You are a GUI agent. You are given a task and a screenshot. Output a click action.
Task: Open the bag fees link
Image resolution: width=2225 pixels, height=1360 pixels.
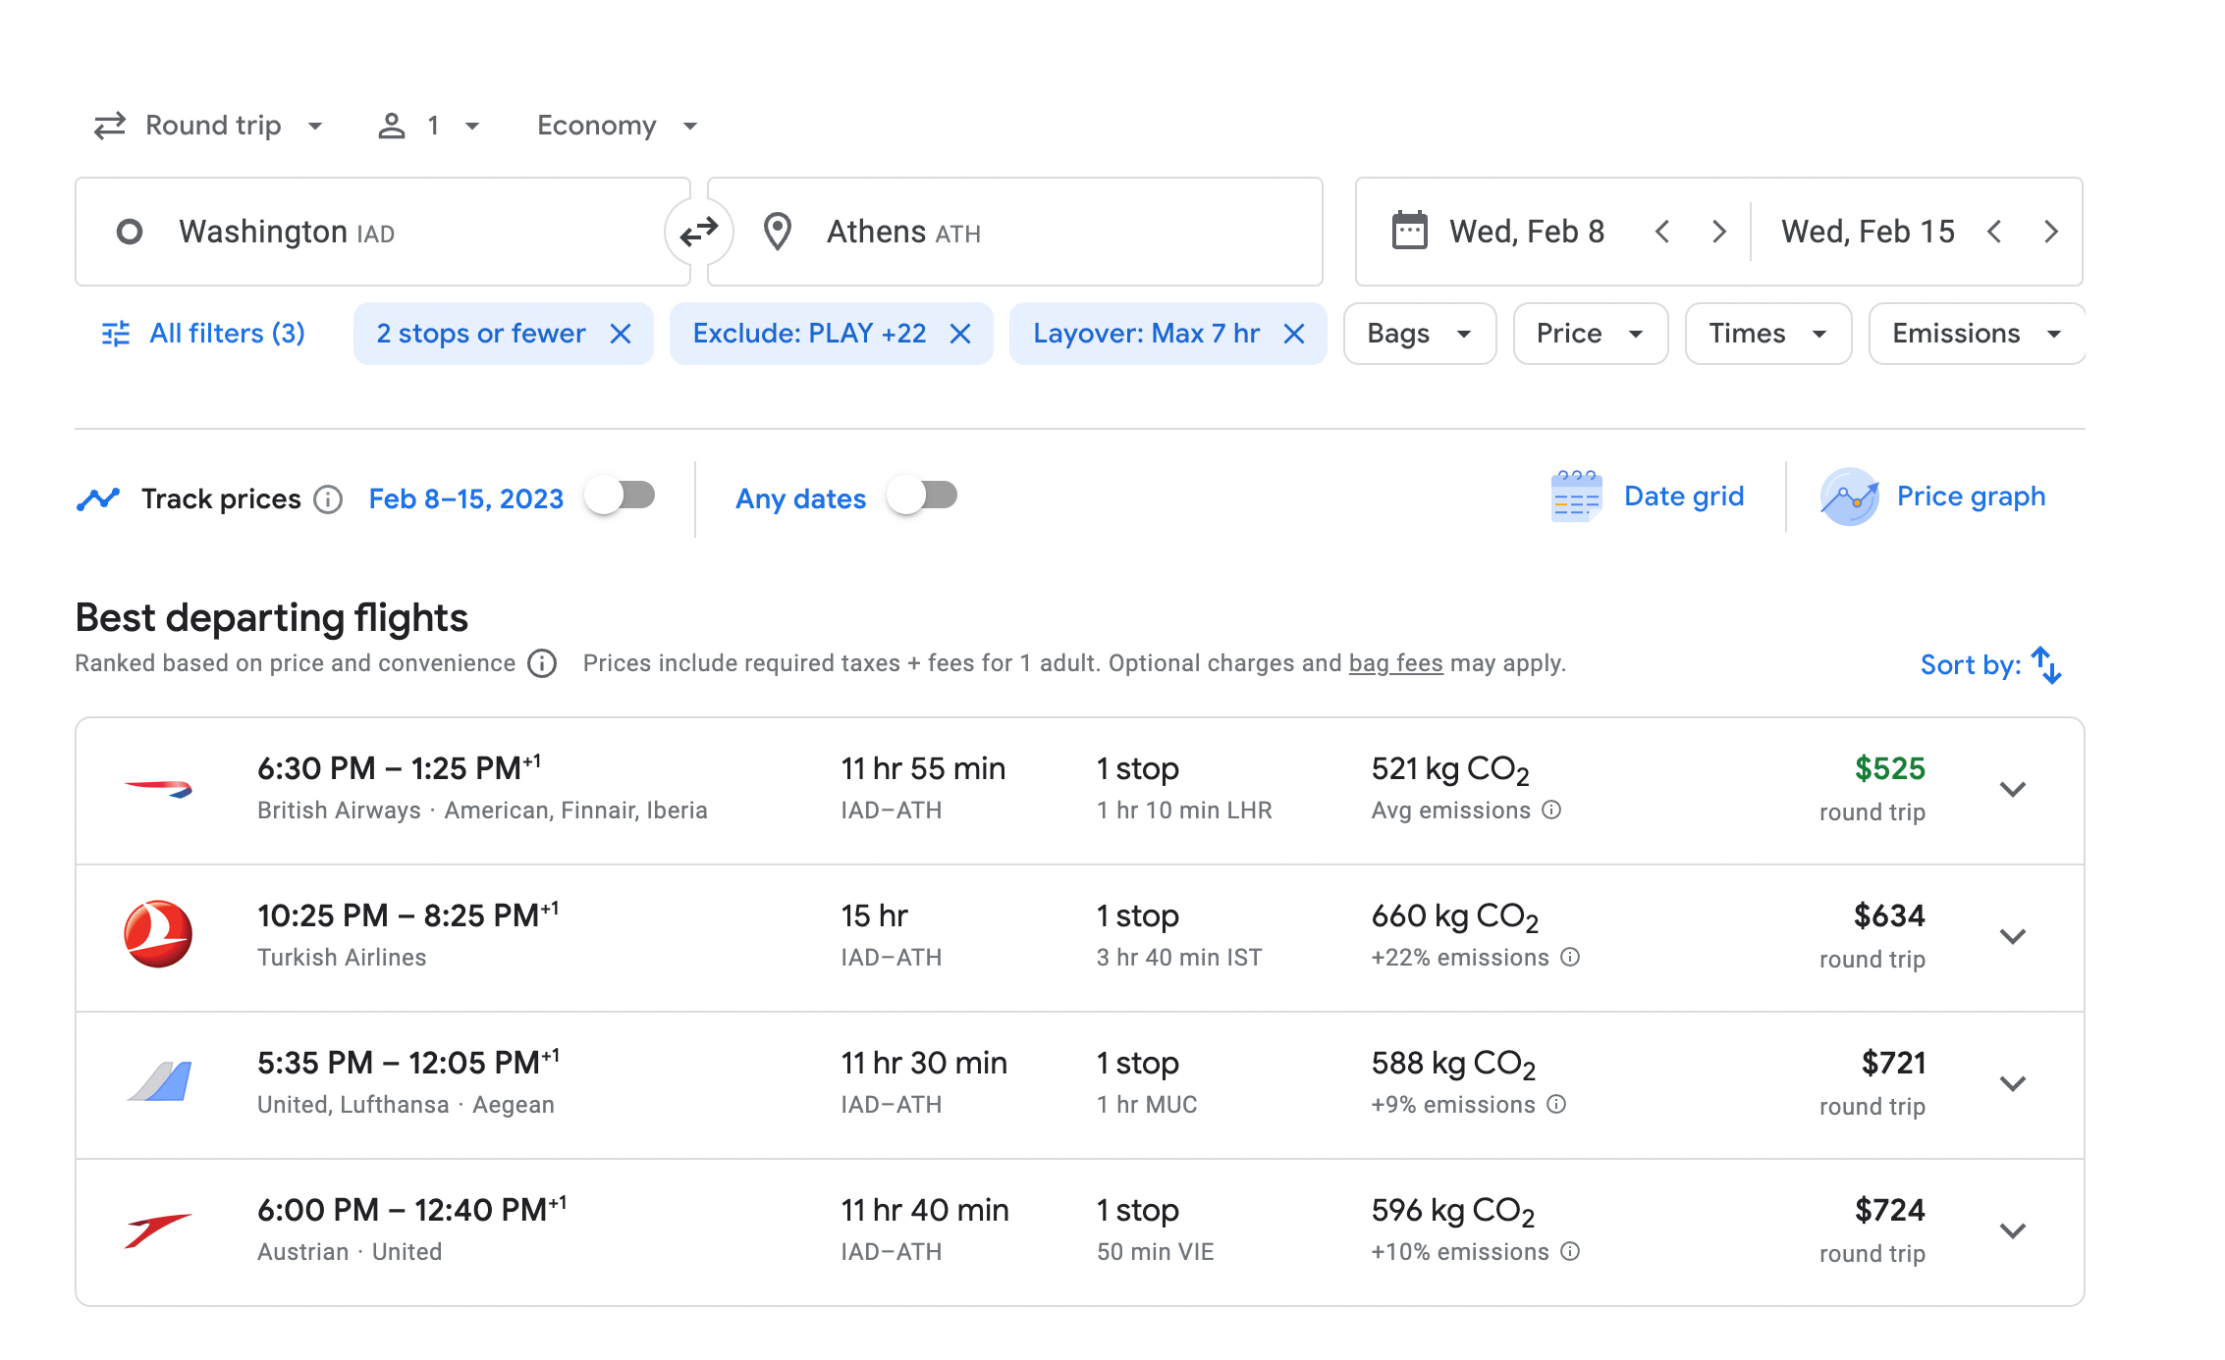coord(1395,663)
